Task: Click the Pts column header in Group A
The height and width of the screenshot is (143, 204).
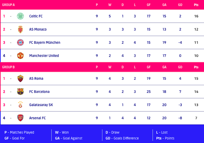Action: point(196,5)
